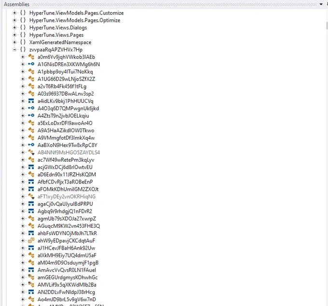328x306 pixels.
Task: Click interface icon beside A4ZtsT9n2jvbJOELkqiu
Action: [x=31, y=115]
